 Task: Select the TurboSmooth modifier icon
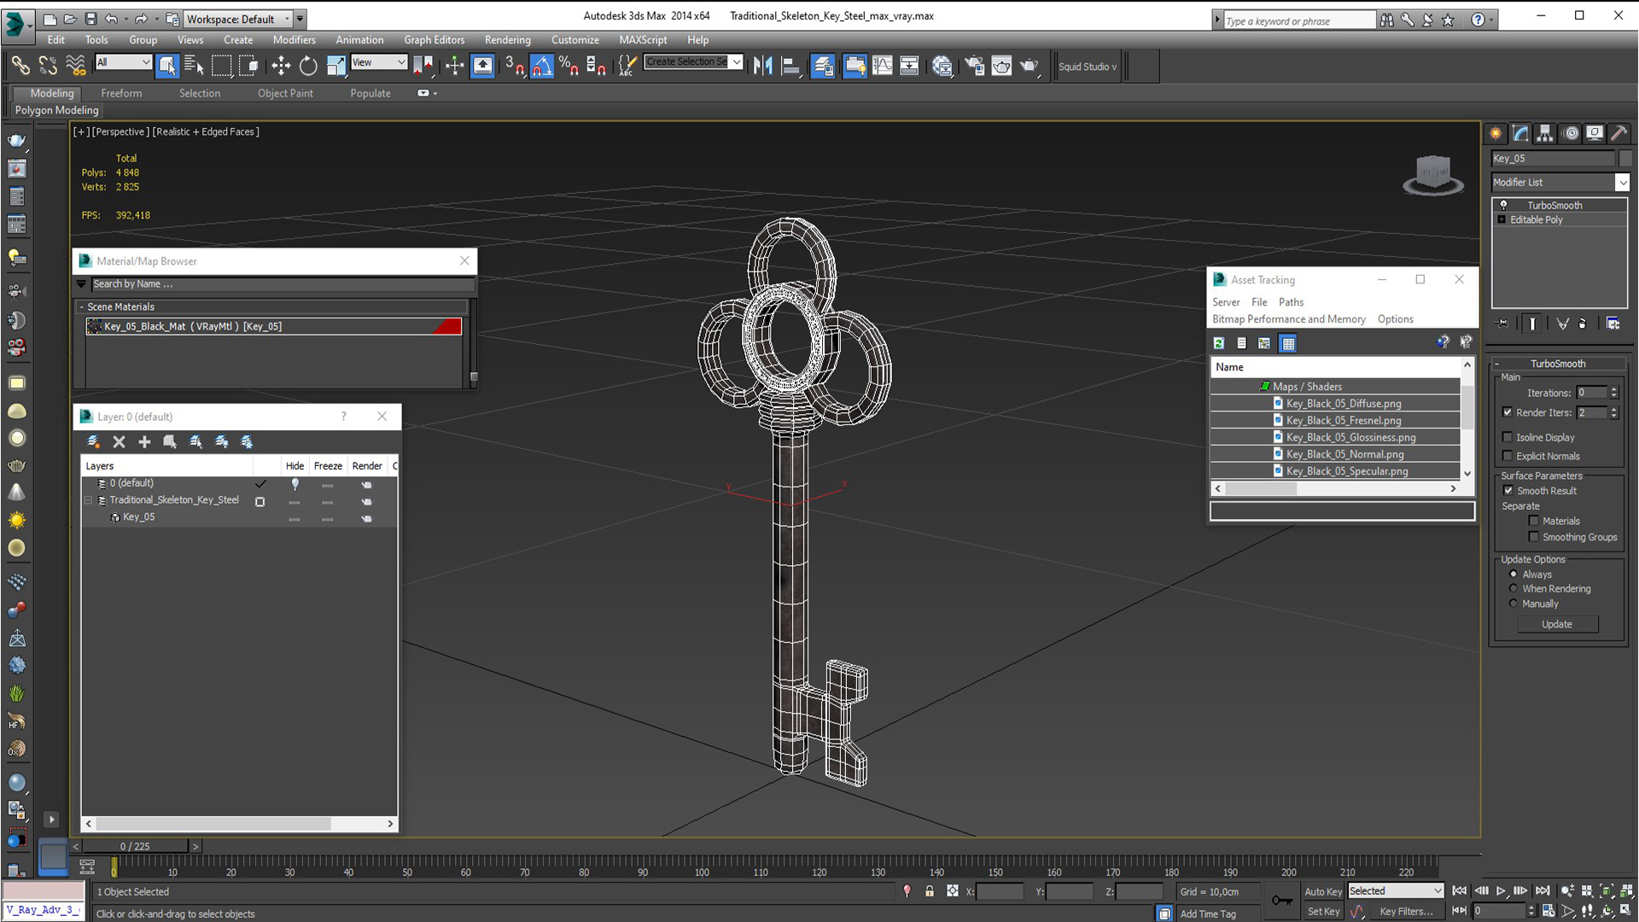pyautogui.click(x=1504, y=204)
